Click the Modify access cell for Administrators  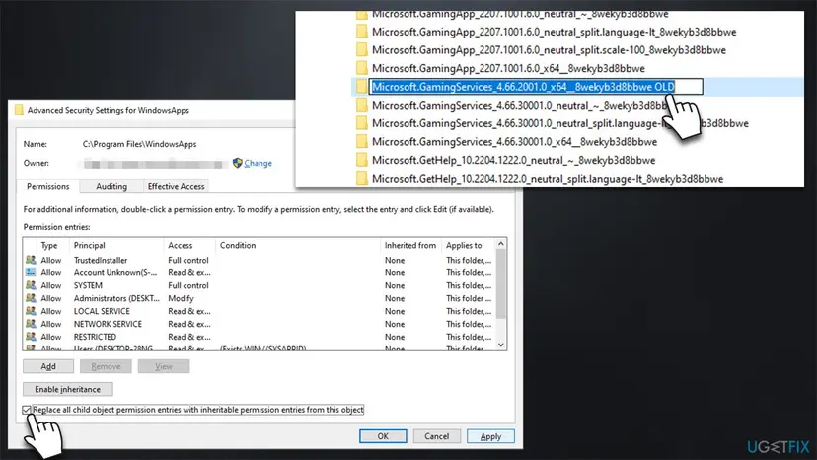point(181,298)
